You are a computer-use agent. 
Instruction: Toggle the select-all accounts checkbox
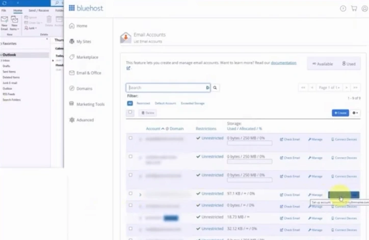pyautogui.click(x=130, y=112)
